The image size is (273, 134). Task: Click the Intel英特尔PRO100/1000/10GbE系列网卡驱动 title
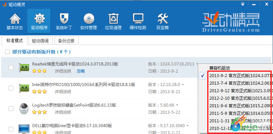[84, 85]
